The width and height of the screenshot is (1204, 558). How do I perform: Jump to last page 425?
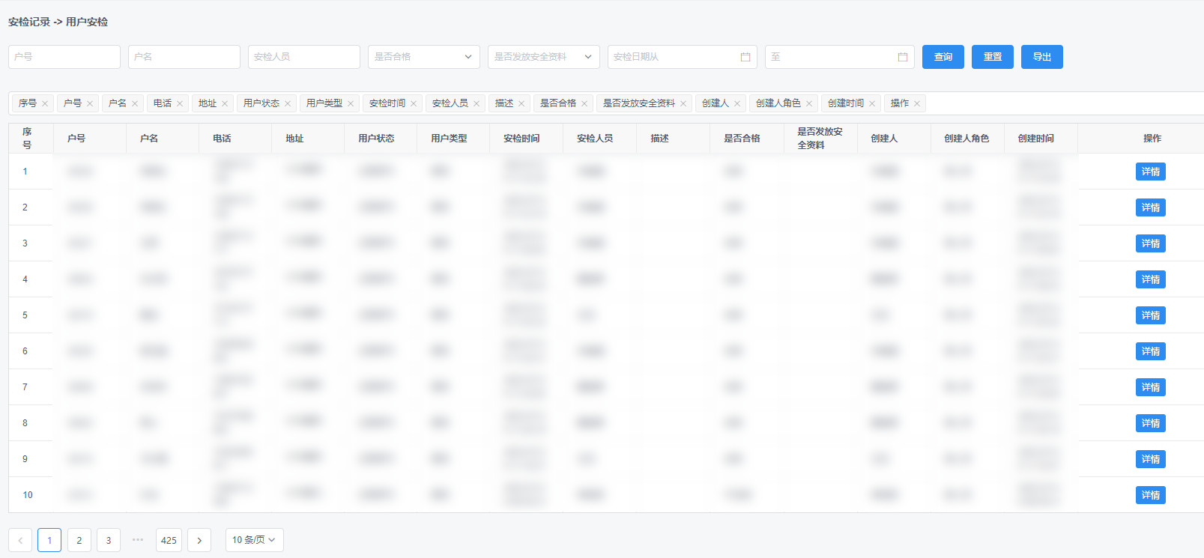coord(169,540)
